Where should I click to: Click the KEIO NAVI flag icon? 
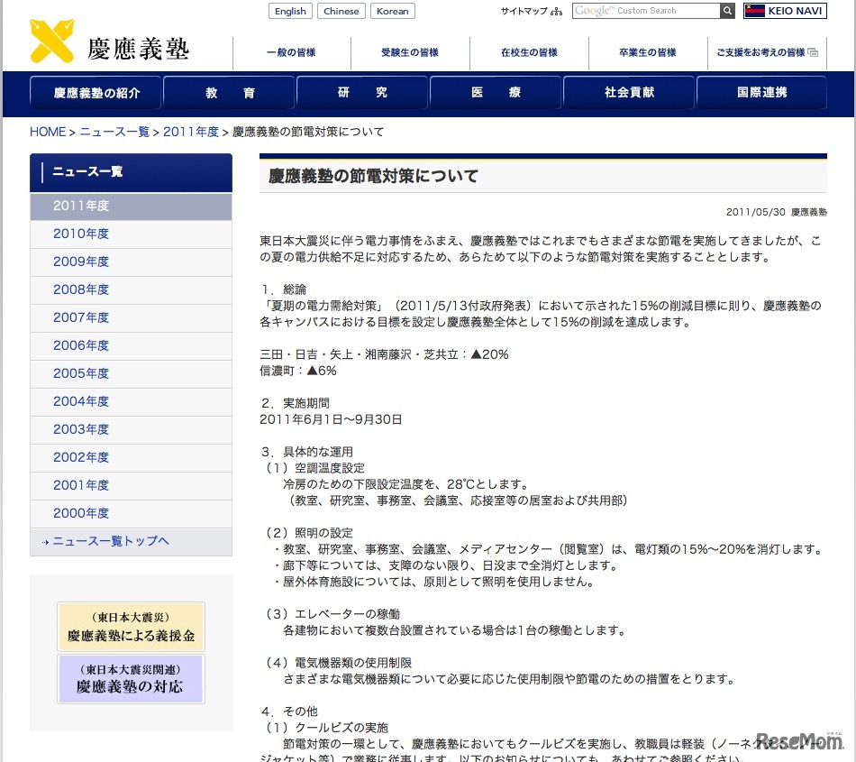tap(754, 10)
